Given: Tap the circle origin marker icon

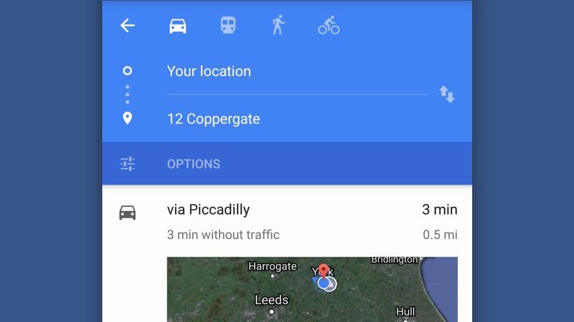Looking at the screenshot, I should [128, 70].
